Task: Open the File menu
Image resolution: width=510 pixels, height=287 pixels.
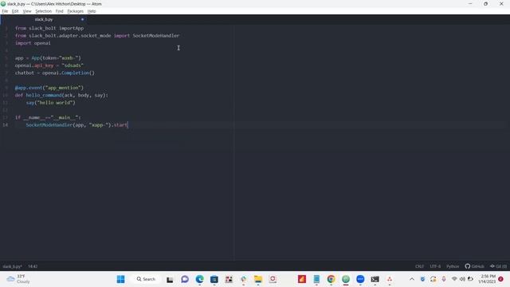Action: tap(5, 11)
